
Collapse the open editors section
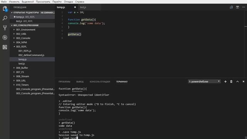(x=12, y=13)
